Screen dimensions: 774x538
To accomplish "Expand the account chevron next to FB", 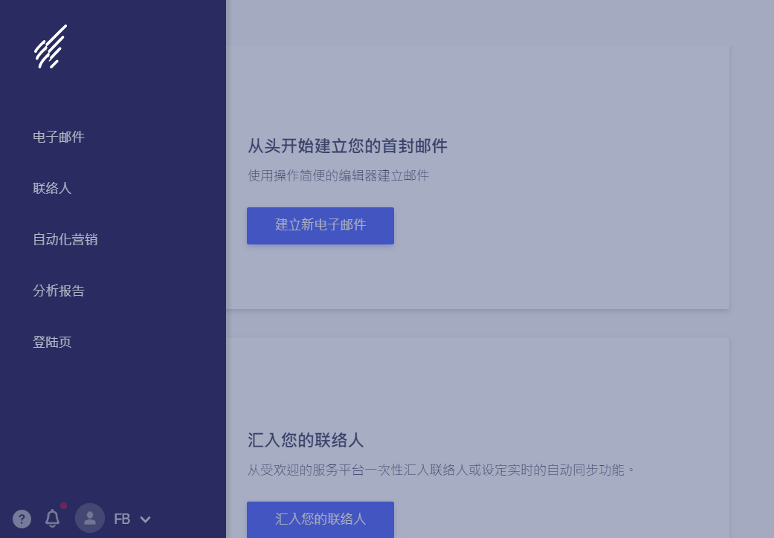I will [146, 519].
